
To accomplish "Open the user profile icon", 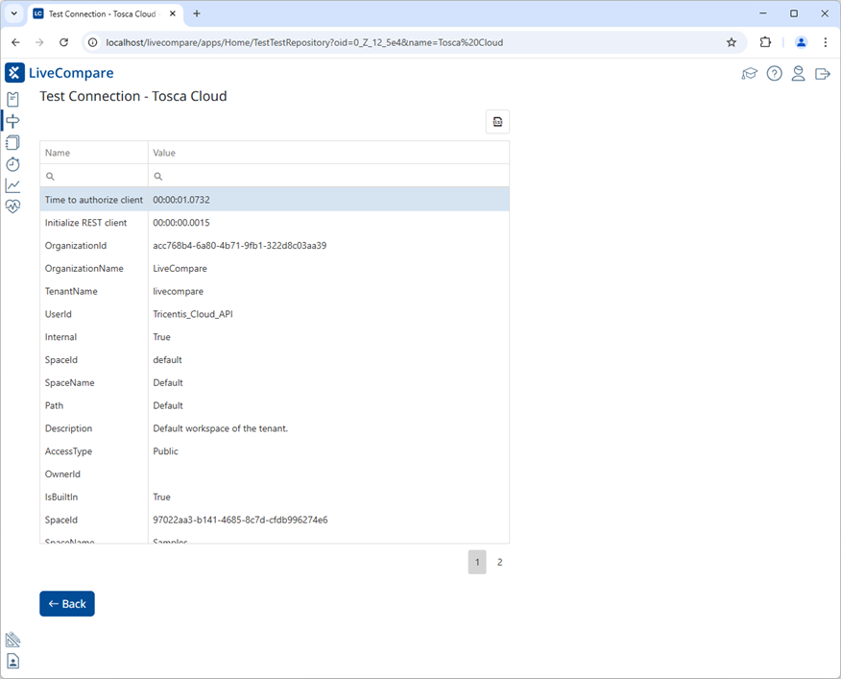I will [799, 73].
